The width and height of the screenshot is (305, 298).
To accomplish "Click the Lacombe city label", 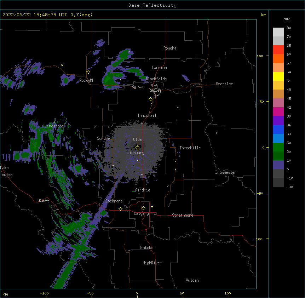I will (159, 68).
